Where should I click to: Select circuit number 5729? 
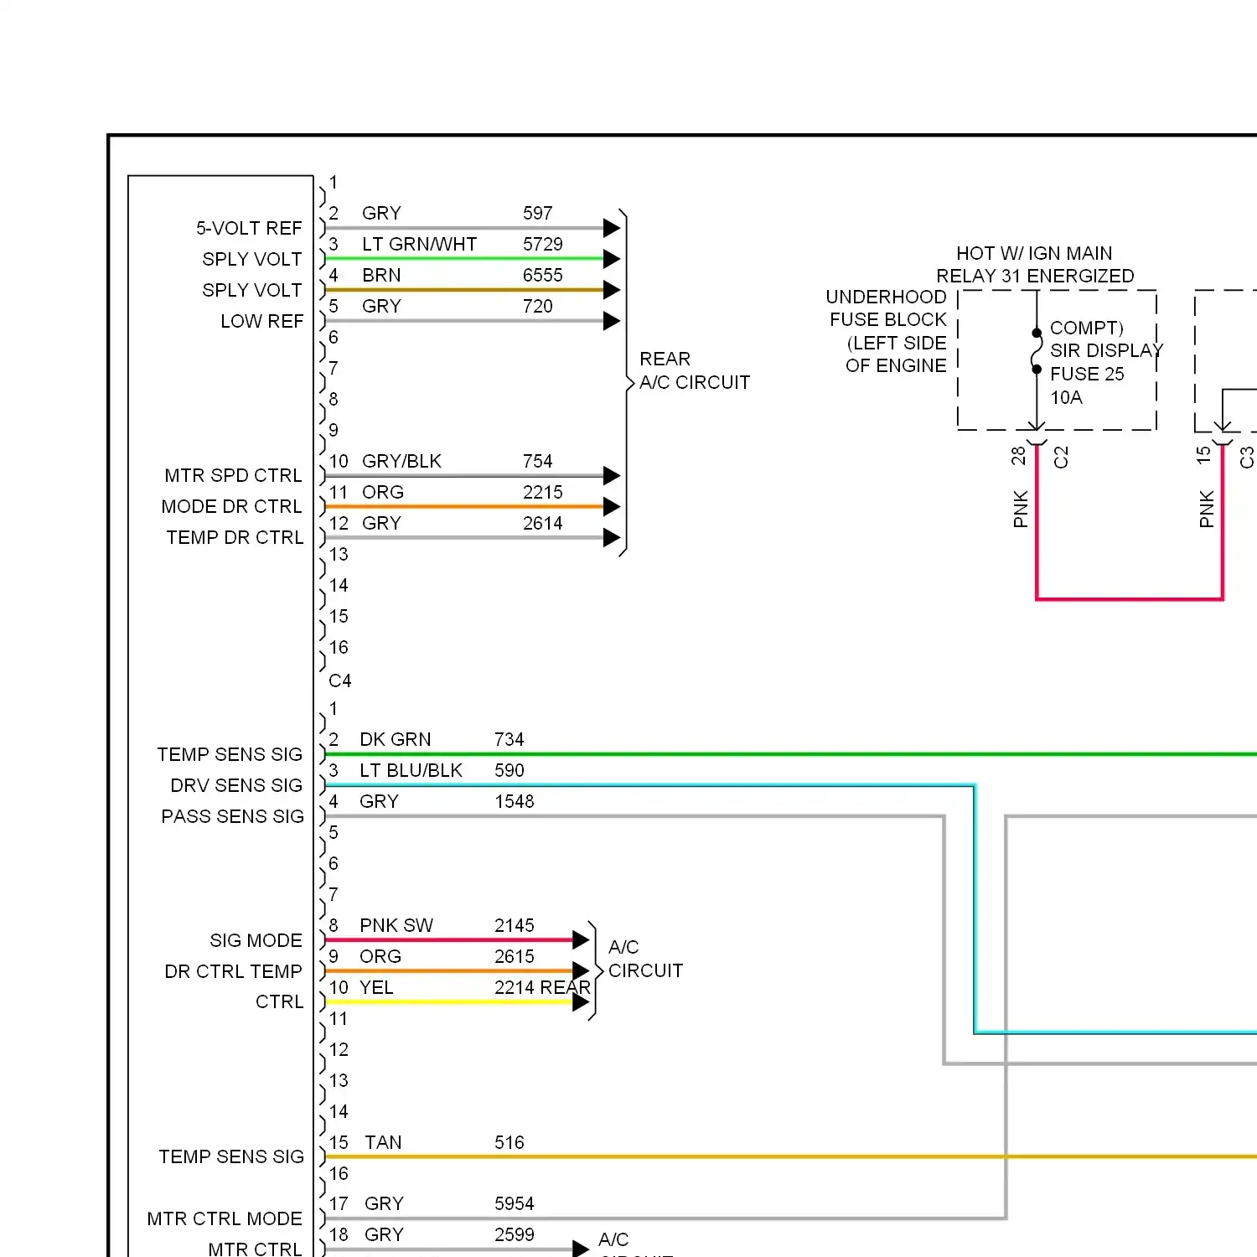[x=543, y=245]
